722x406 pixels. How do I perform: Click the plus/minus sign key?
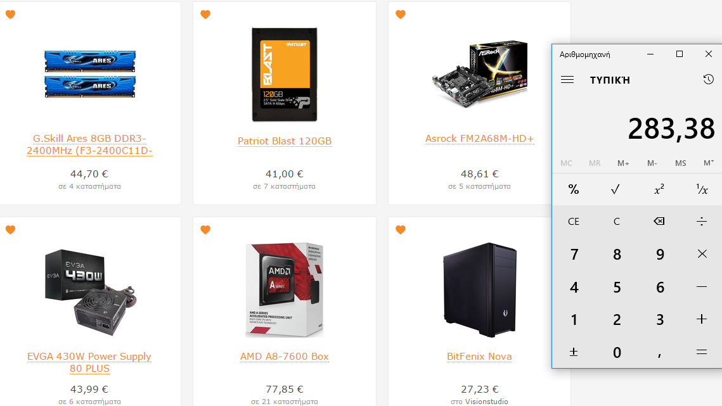click(573, 352)
